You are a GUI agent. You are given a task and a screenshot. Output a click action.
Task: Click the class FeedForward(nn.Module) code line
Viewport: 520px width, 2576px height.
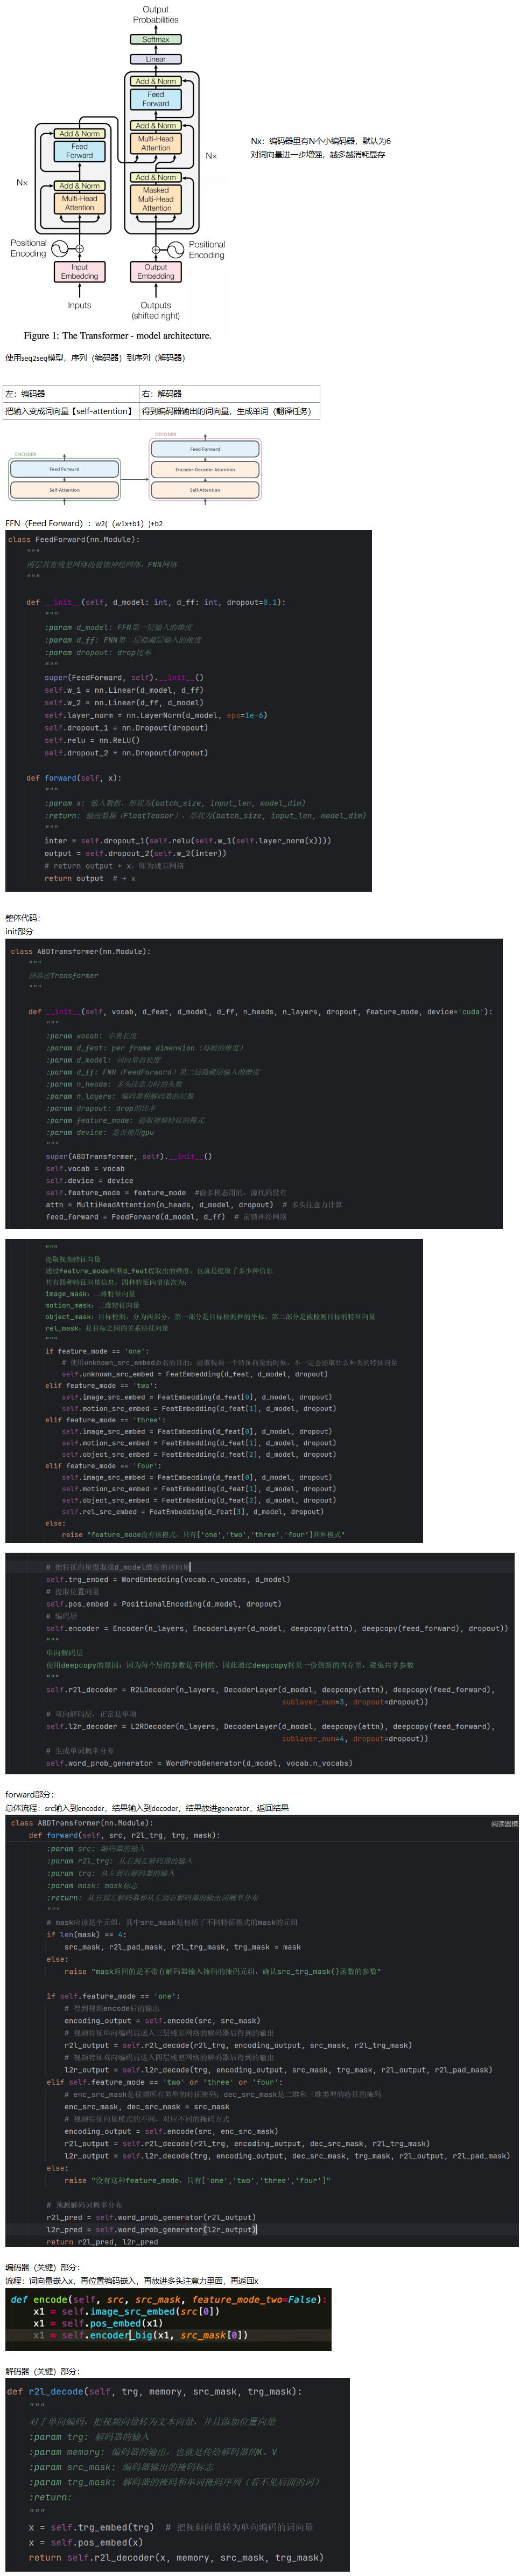[x=74, y=540]
